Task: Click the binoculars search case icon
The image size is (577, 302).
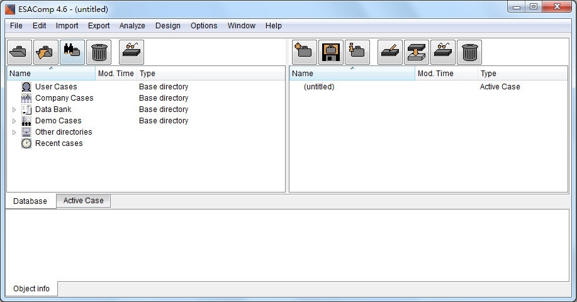Action: point(72,52)
